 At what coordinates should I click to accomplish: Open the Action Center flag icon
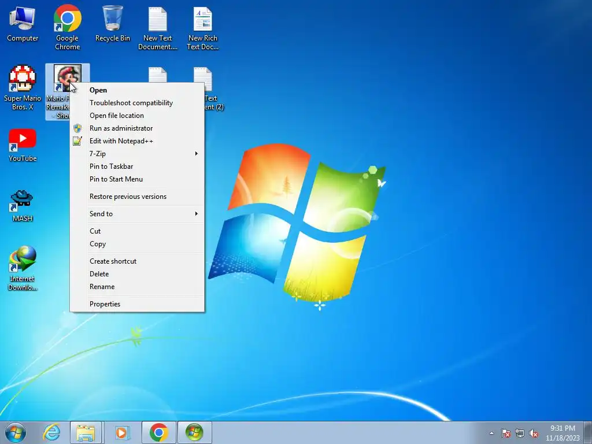(x=506, y=433)
